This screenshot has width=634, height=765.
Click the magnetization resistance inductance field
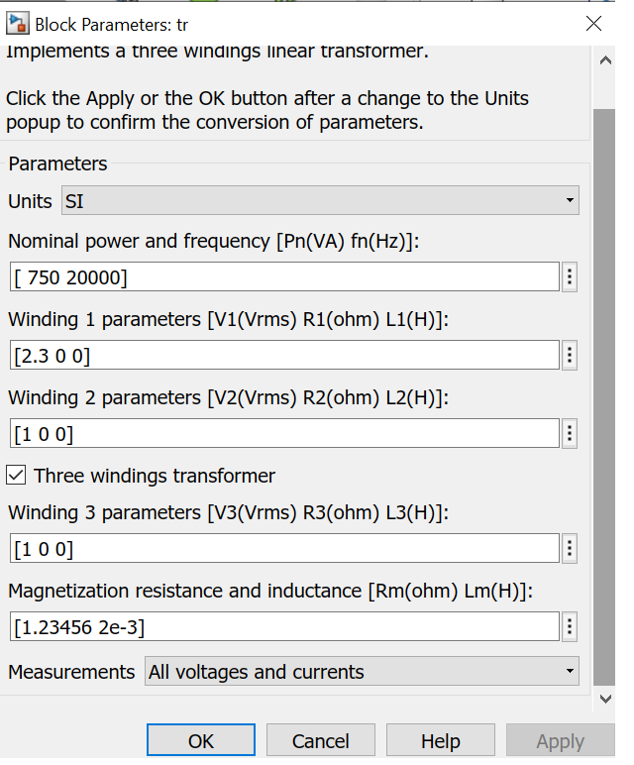(284, 626)
